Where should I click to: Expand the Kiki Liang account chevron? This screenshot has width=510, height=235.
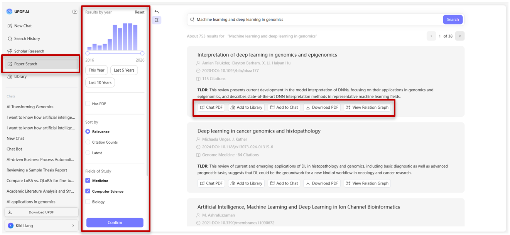coord(73,226)
